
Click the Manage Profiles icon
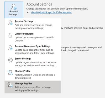(10, 85)
